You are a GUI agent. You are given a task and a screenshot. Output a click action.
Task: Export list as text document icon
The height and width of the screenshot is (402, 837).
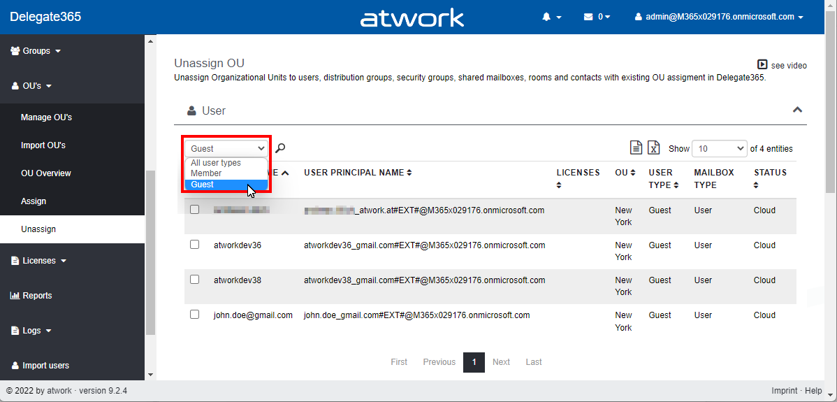[x=636, y=148]
